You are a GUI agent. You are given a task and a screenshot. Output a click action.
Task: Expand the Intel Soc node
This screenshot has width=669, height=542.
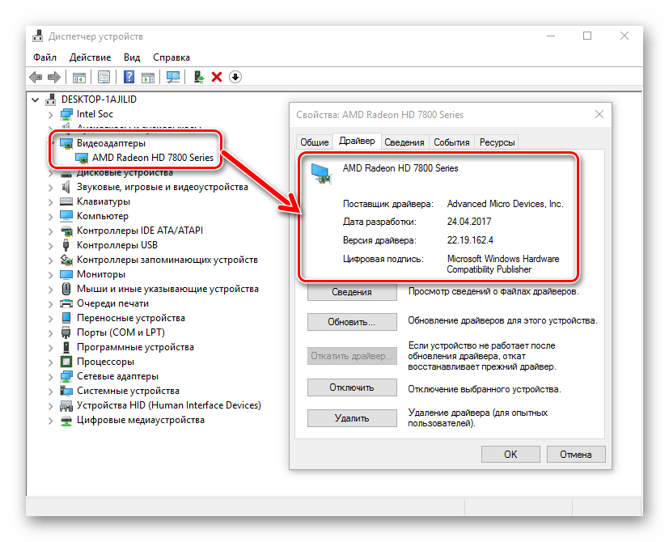click(51, 115)
